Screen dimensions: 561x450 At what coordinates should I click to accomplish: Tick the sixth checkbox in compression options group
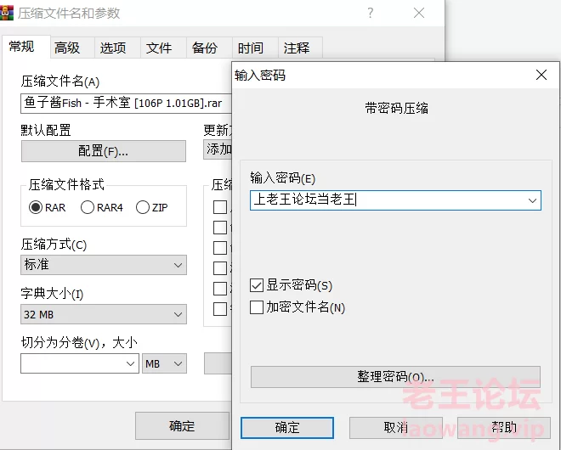click(220, 309)
